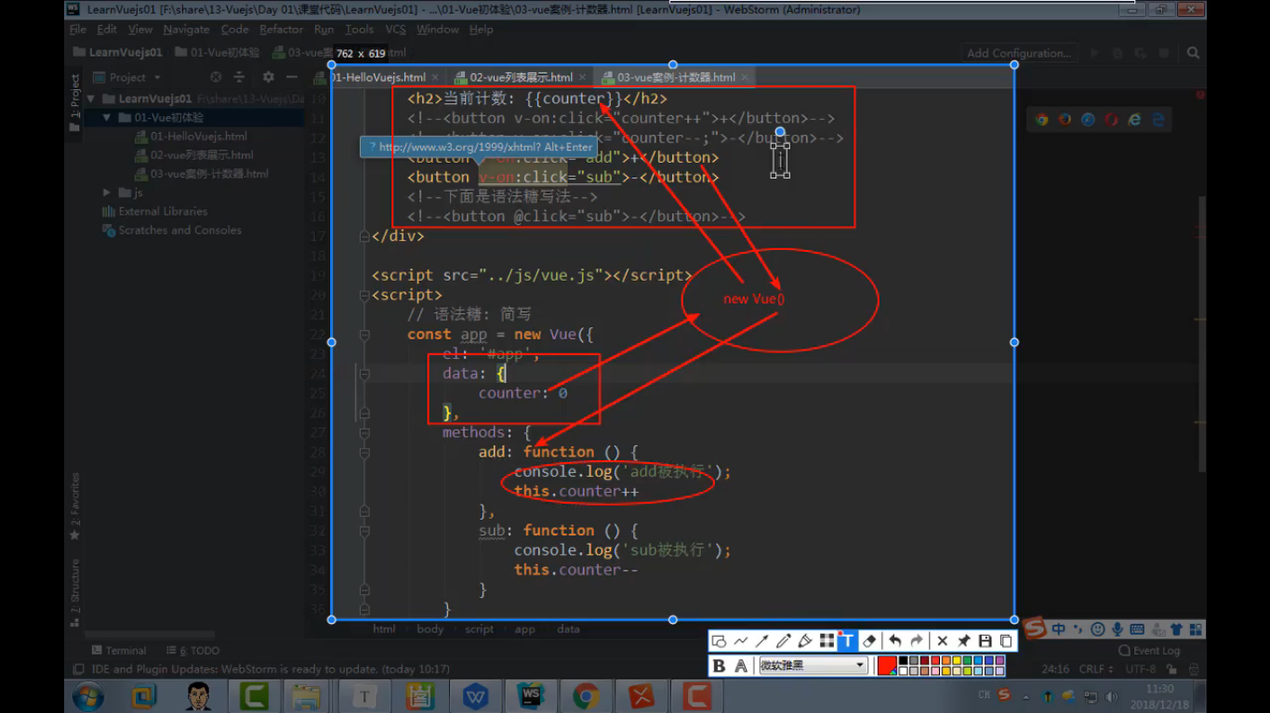Open the Favorites side tool tab

click(75, 508)
